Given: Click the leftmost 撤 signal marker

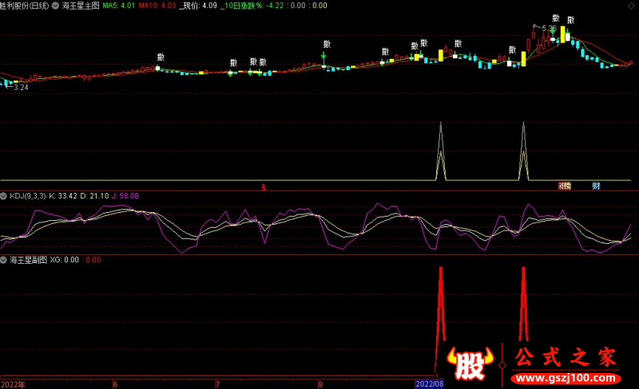Looking at the screenshot, I should pos(161,57).
